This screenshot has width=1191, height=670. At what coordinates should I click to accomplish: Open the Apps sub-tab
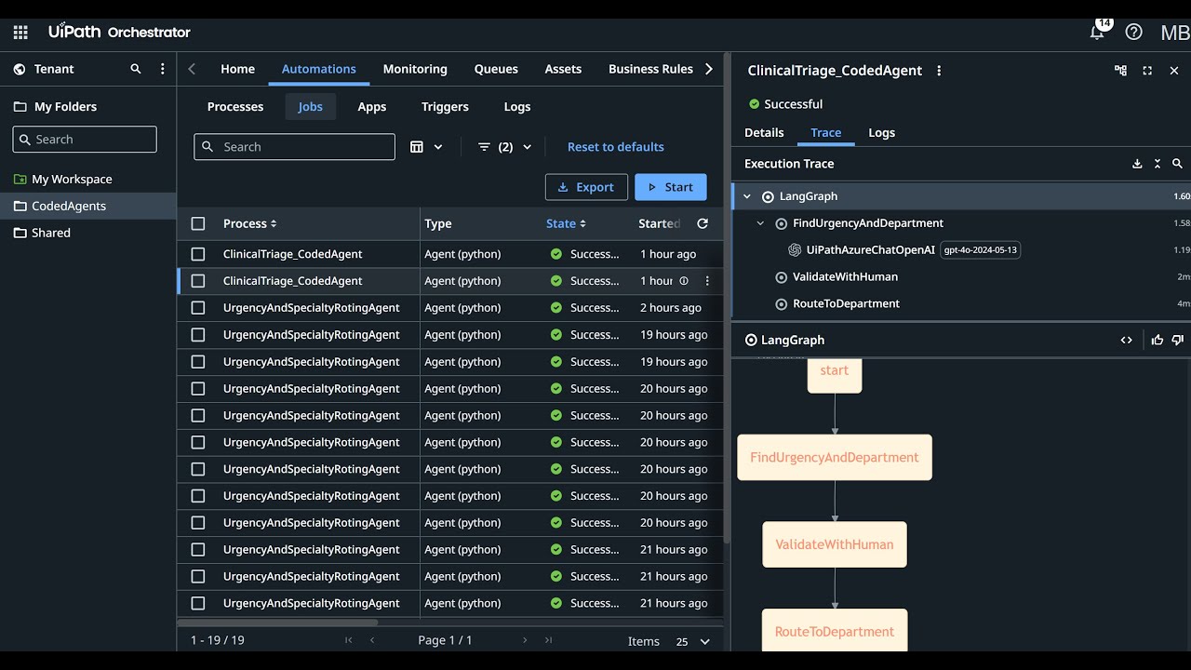pyautogui.click(x=371, y=107)
